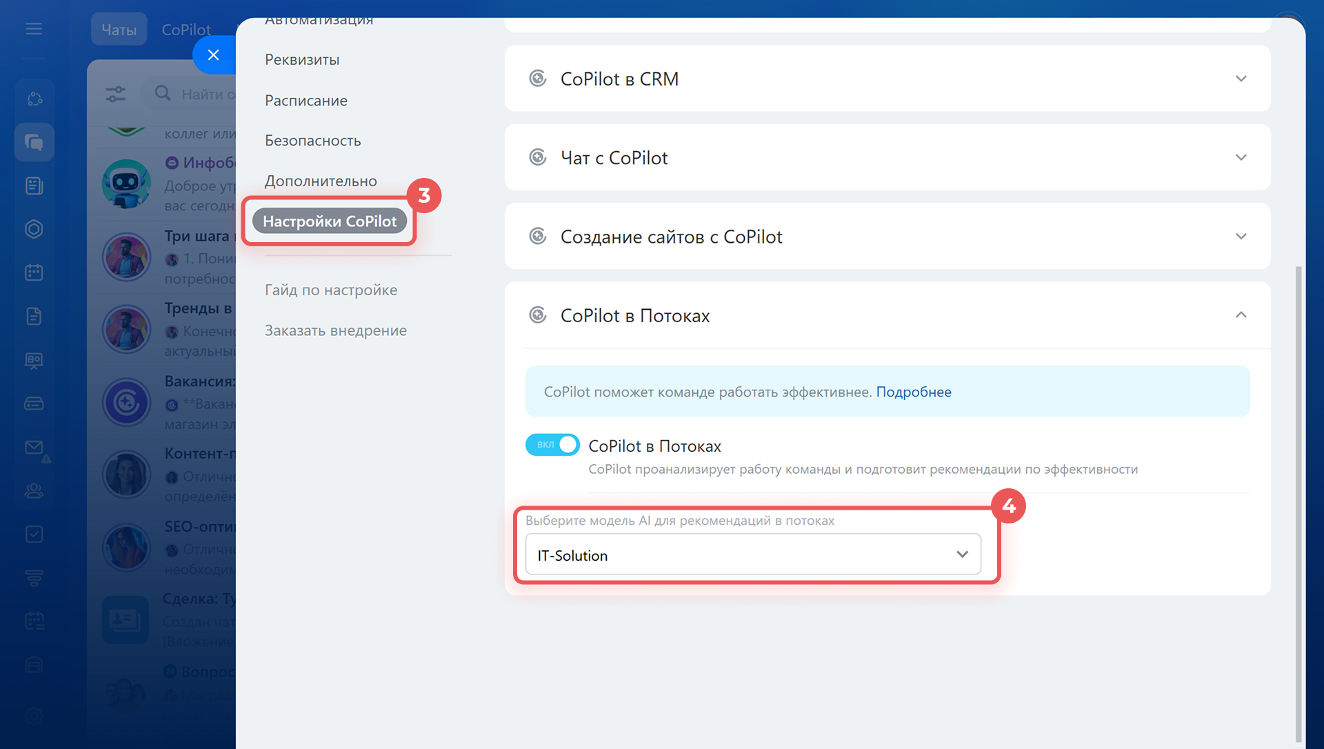The height and width of the screenshot is (749, 1324).
Task: Switch to the 'Чаты' tab
Action: 119,30
